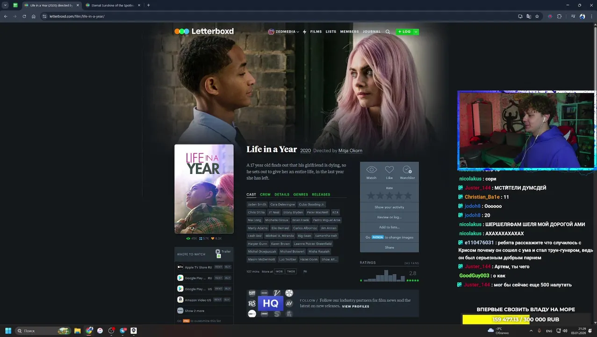Like the film with heart icon
Screen dimensions: 597x337
(389, 170)
